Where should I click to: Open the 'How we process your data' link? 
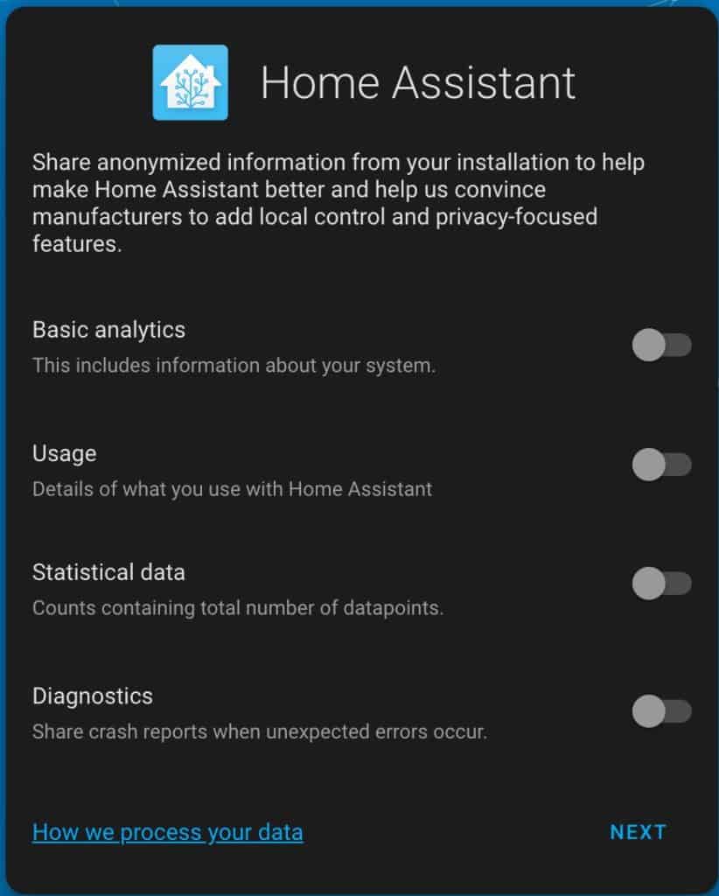[167, 832]
